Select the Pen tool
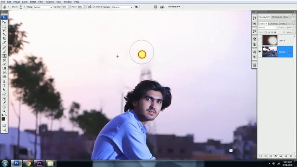The width and height of the screenshot is (297, 167). point(4,82)
